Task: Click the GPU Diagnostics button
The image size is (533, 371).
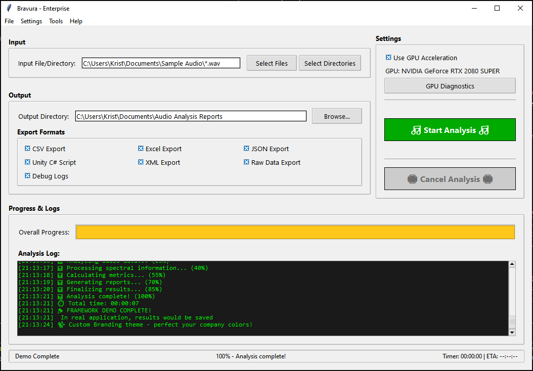Action: pyautogui.click(x=450, y=85)
